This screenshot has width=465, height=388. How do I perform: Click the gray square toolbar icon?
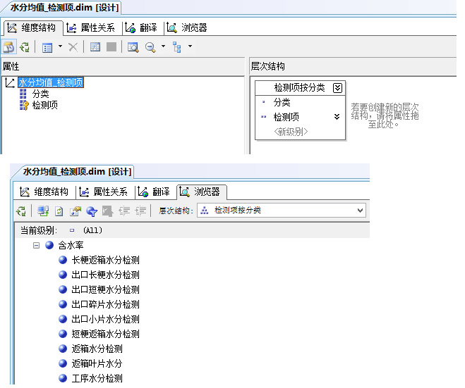111,46
